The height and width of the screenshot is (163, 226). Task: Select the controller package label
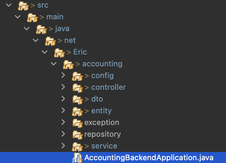click(x=109, y=87)
